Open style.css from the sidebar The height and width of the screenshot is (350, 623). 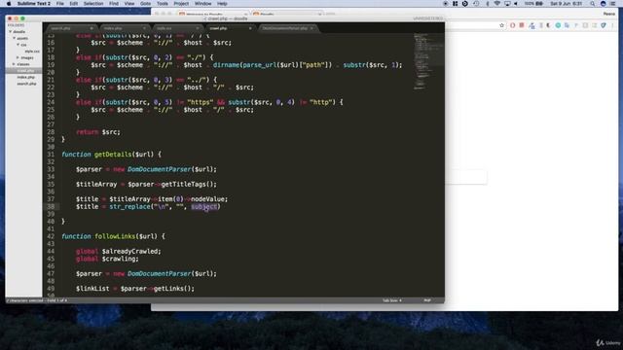[32, 52]
